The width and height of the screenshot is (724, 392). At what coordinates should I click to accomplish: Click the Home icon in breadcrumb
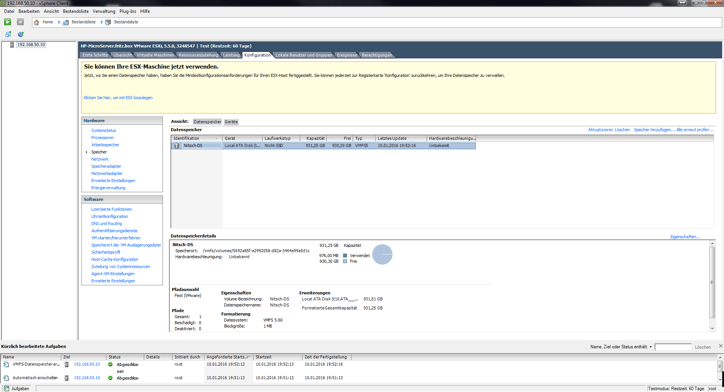pos(37,22)
